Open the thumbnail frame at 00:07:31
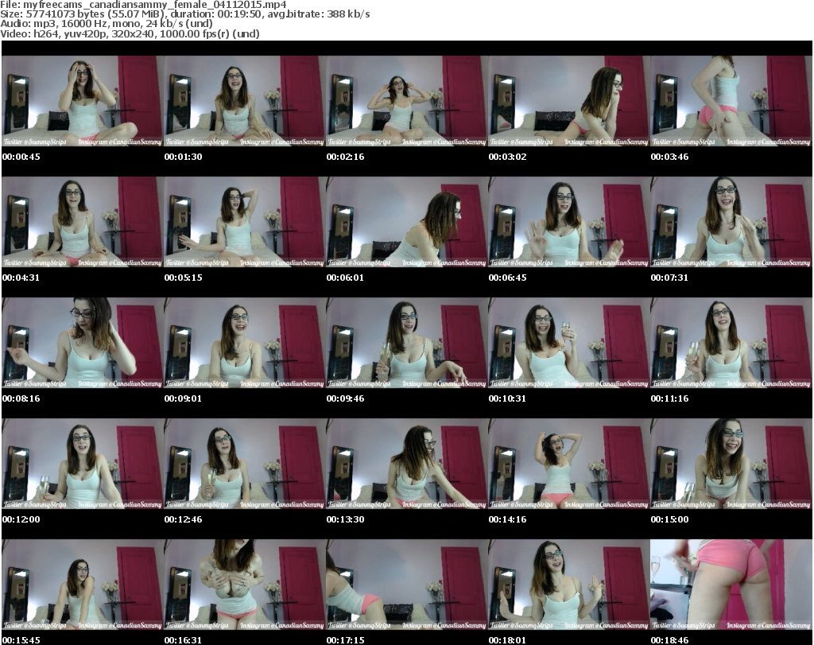 tap(731, 222)
